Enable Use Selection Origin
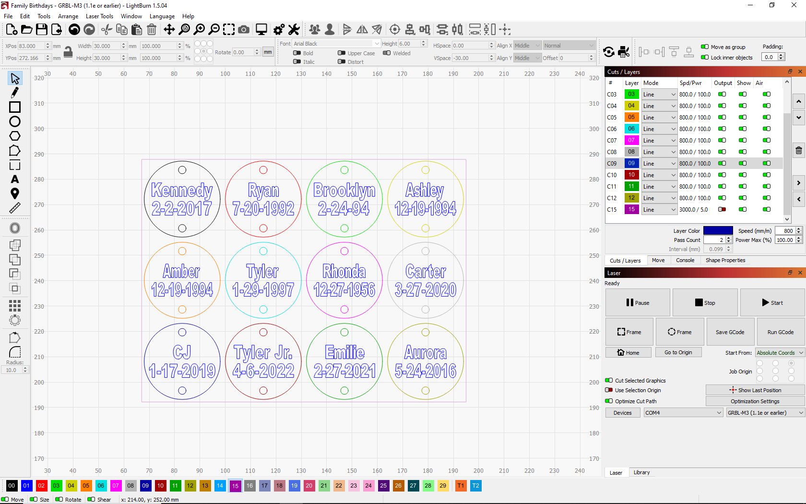This screenshot has width=806, height=504. tap(609, 390)
